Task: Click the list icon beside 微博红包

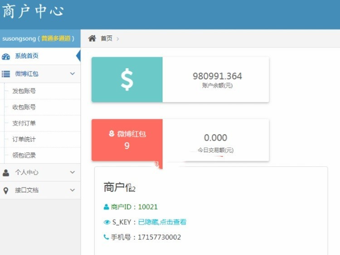Action: (x=6, y=74)
